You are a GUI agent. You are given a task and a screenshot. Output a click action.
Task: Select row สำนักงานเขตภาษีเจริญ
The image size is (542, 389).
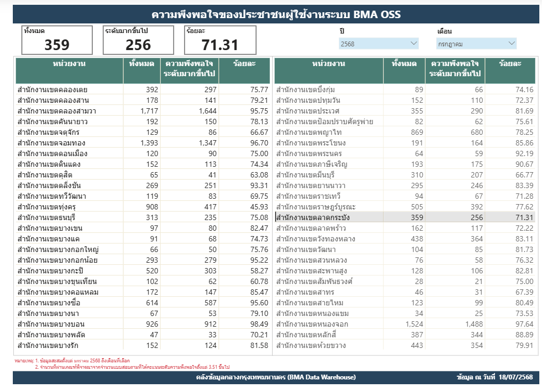[405, 164]
